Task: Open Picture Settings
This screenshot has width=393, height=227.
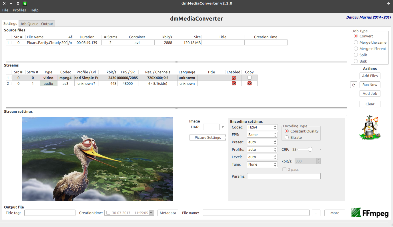Action: pos(208,137)
